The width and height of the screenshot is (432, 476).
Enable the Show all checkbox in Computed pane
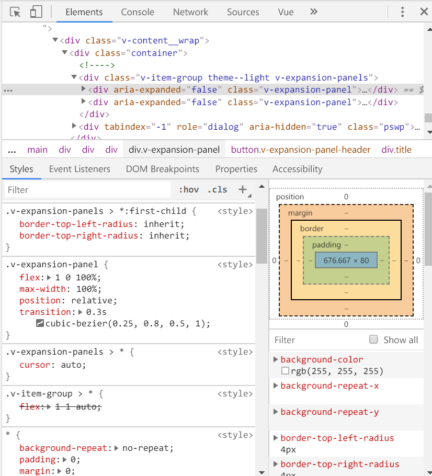point(373,339)
